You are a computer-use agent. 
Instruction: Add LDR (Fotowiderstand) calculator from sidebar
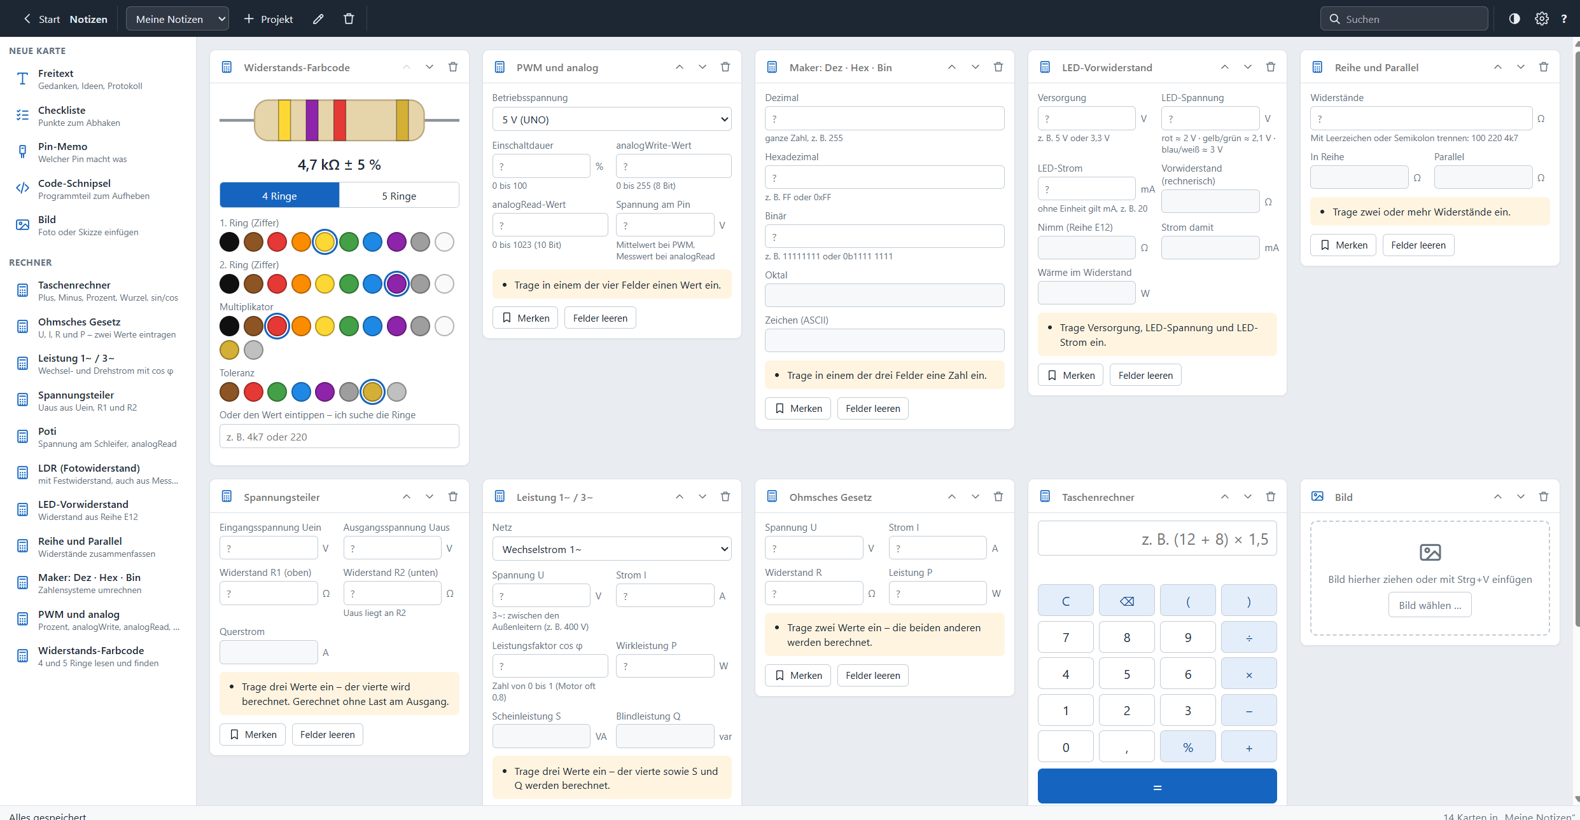click(x=98, y=474)
